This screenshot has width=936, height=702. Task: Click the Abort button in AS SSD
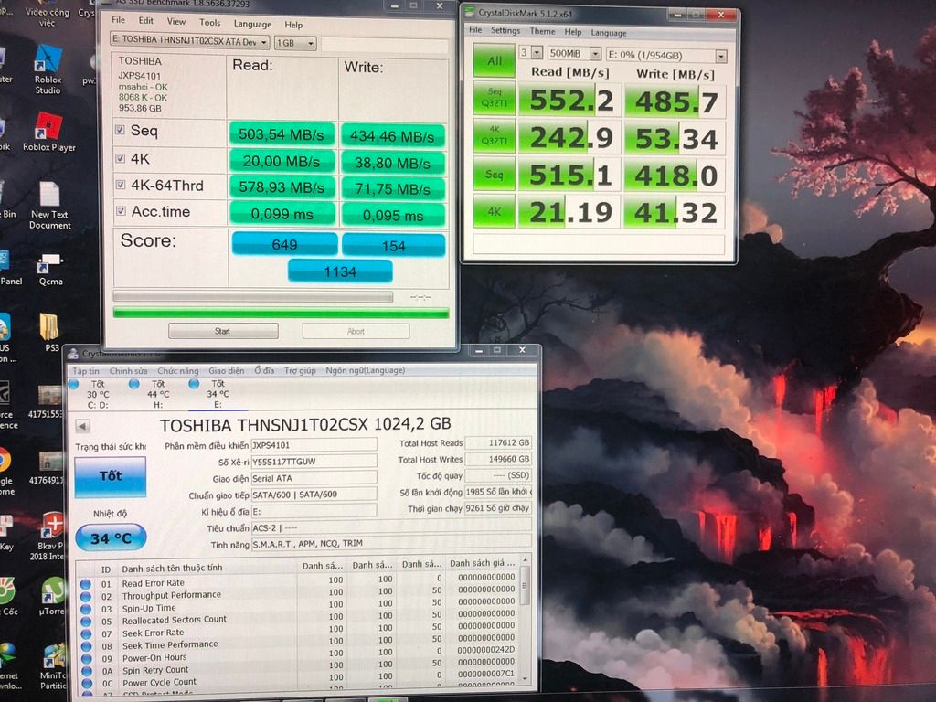[356, 331]
